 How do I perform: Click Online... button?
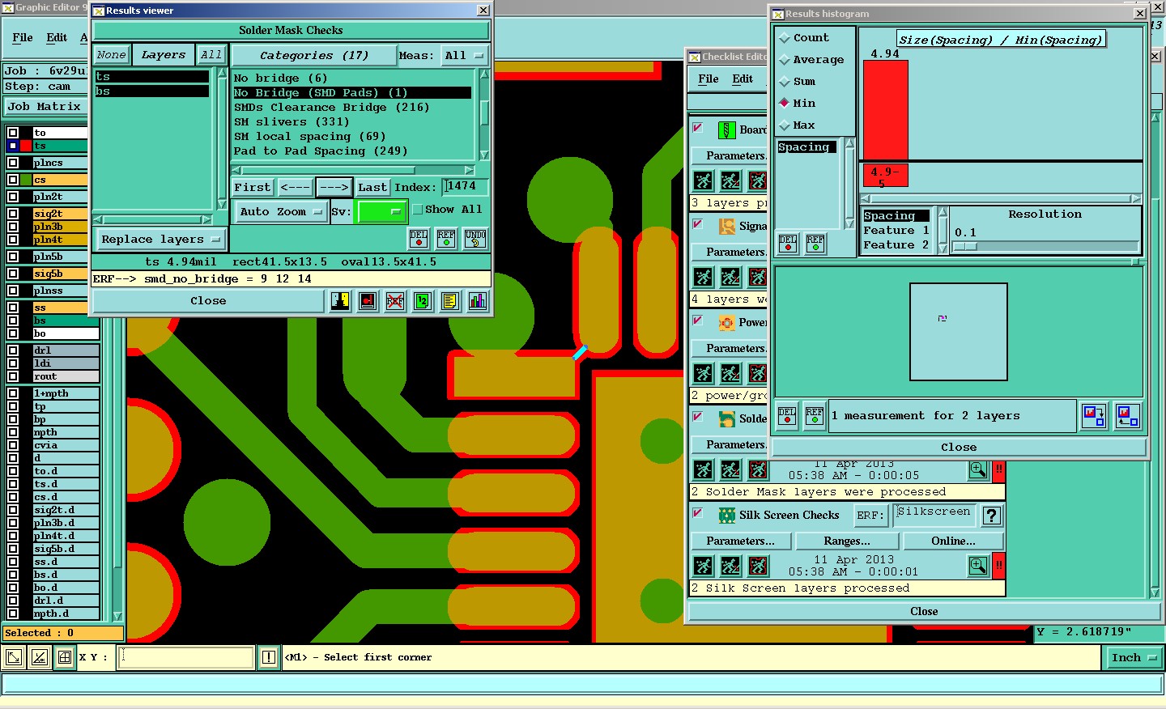953,541
